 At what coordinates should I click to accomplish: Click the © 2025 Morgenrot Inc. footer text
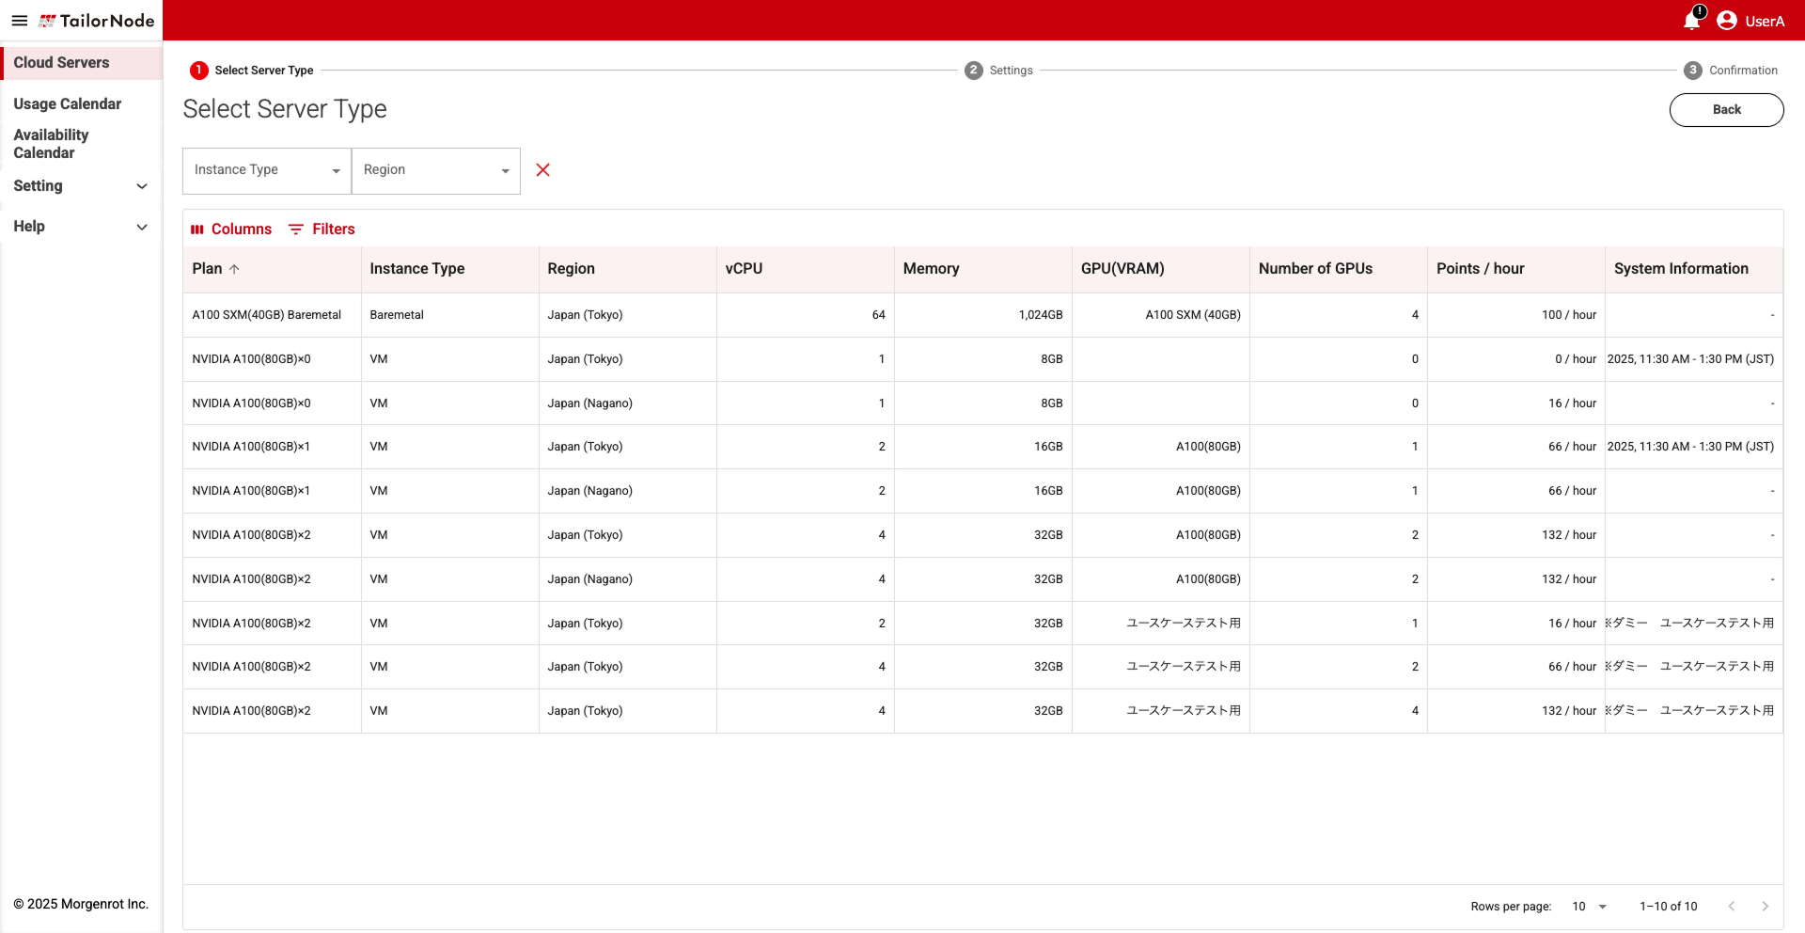click(x=81, y=905)
